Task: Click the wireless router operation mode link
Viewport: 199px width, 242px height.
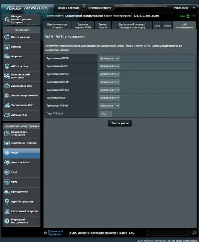Action: [84, 16]
